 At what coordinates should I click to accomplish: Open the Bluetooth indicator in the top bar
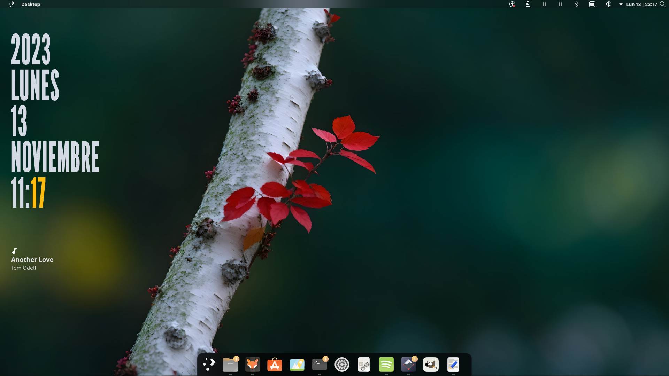coord(576,4)
